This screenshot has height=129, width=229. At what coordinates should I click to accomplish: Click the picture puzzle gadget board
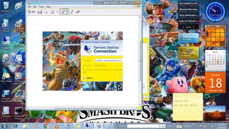(215, 37)
